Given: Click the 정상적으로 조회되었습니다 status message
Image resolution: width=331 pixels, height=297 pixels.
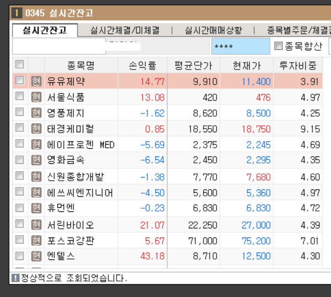Looking at the screenshot, I should [74, 278].
